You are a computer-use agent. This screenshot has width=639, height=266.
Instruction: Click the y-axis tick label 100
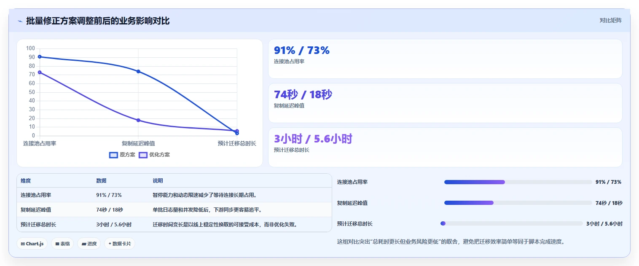(x=30, y=48)
